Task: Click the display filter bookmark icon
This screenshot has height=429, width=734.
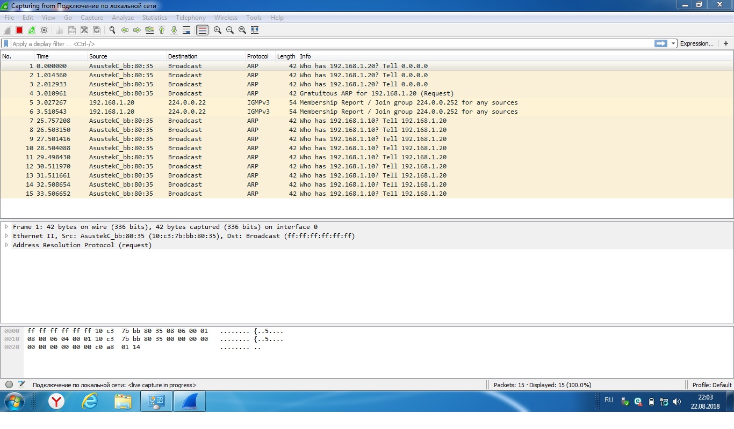Action: coord(6,43)
